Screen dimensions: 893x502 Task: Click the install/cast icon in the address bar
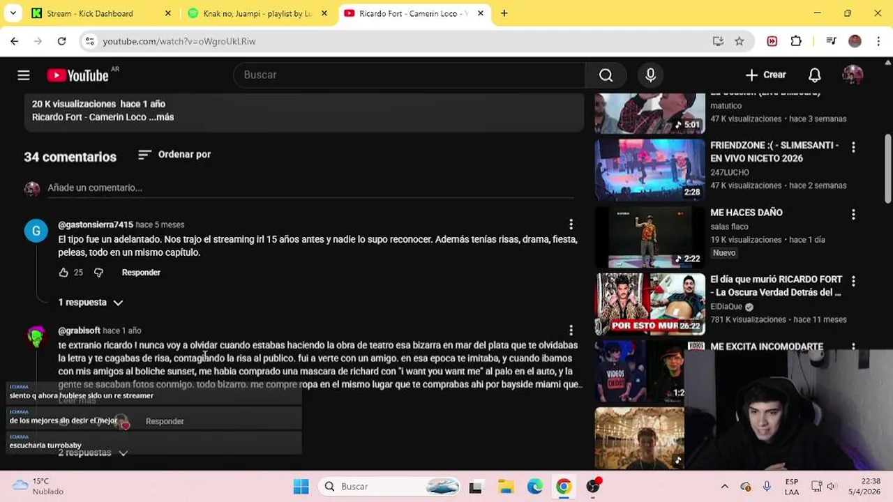(718, 41)
